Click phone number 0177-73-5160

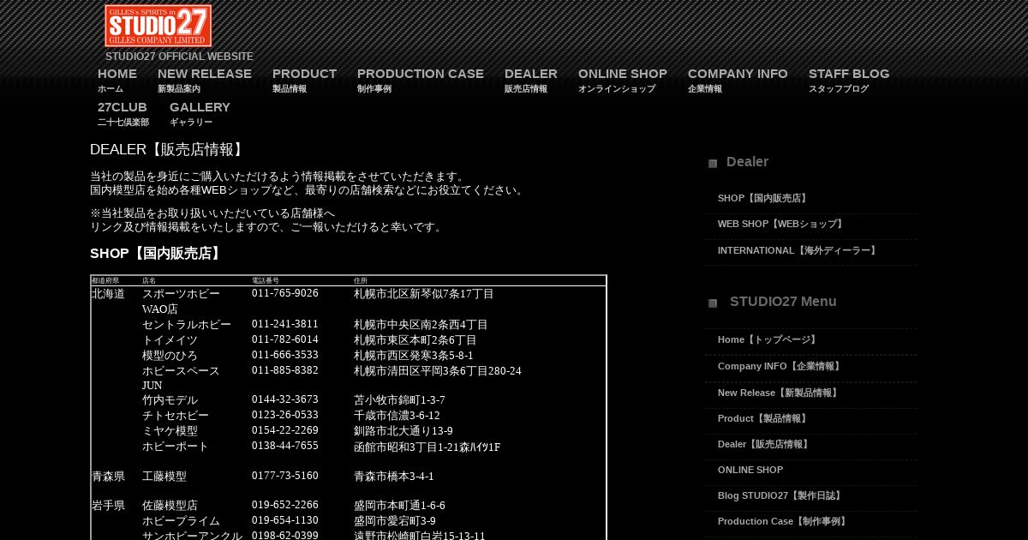pos(285,476)
